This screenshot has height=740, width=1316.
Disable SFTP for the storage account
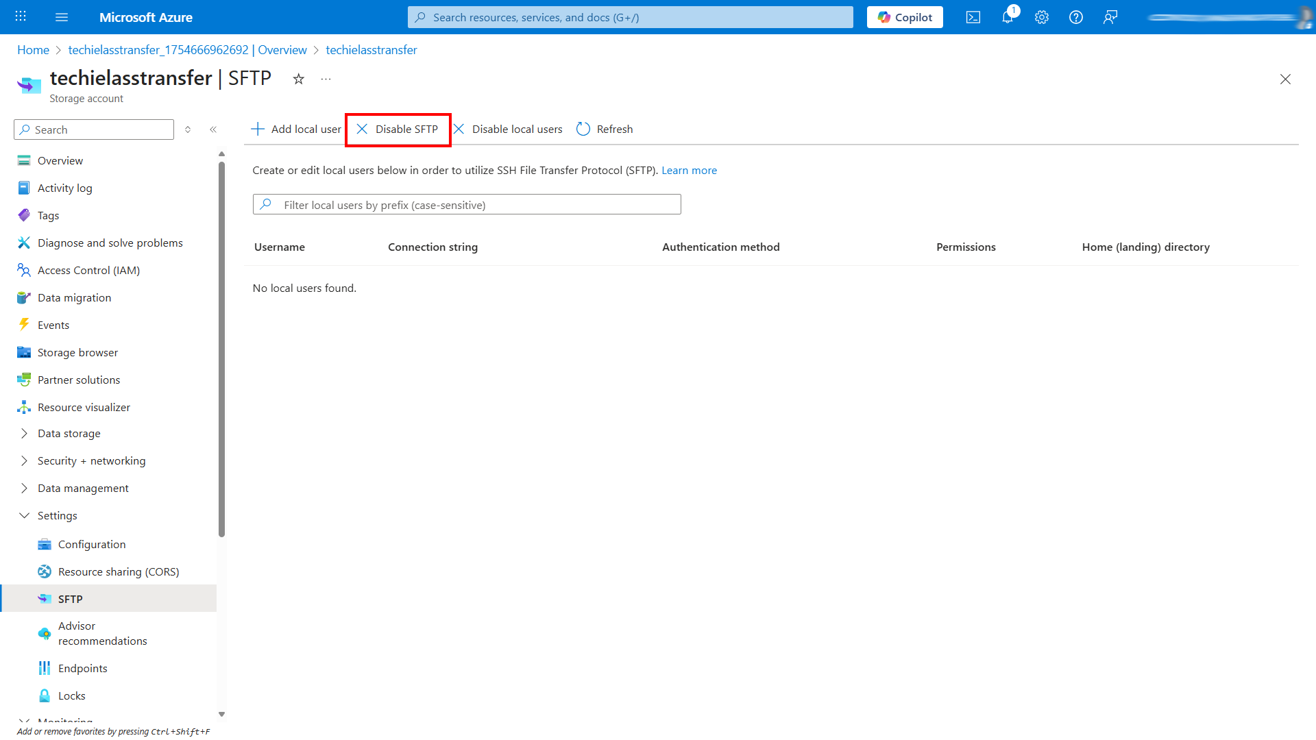398,129
